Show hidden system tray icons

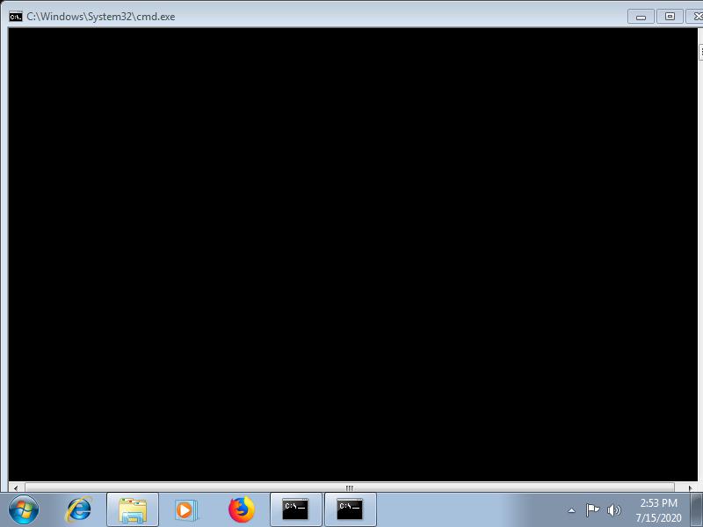pos(572,510)
